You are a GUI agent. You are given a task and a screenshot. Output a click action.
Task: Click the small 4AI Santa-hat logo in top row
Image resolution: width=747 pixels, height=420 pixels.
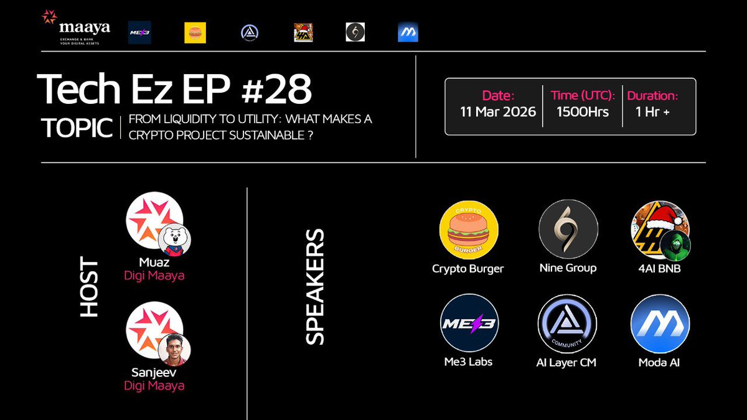tap(303, 32)
